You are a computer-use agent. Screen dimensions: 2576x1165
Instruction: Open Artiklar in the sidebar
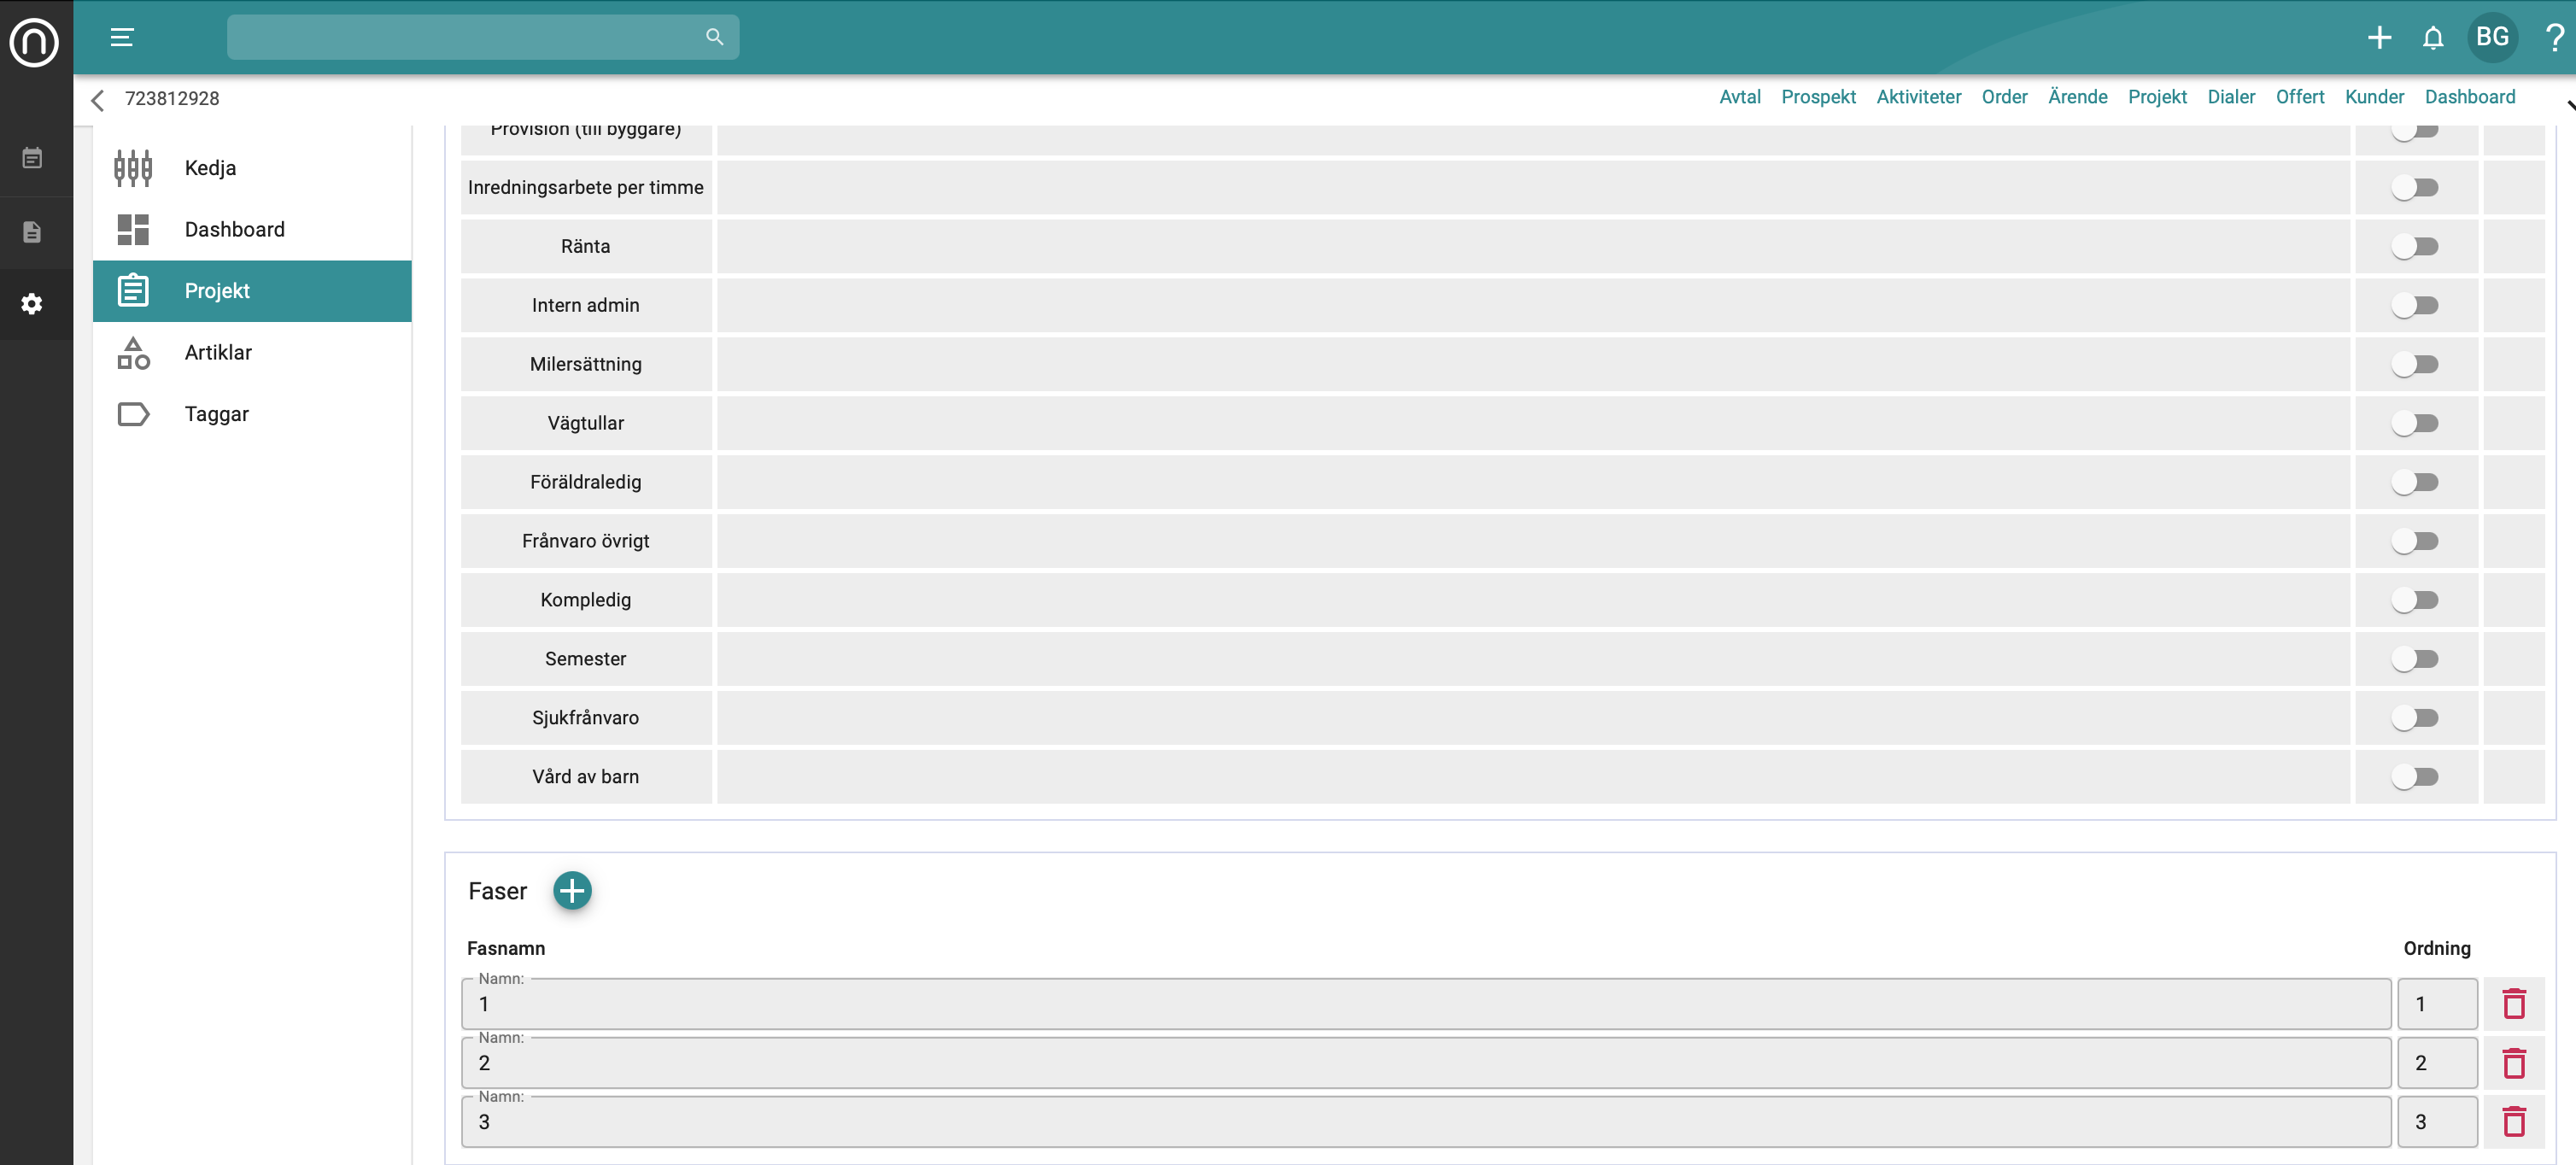click(252, 352)
